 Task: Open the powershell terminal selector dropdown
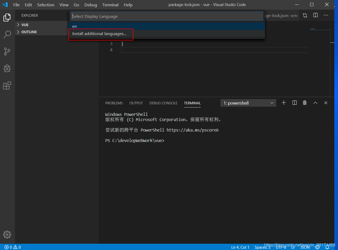[248, 103]
